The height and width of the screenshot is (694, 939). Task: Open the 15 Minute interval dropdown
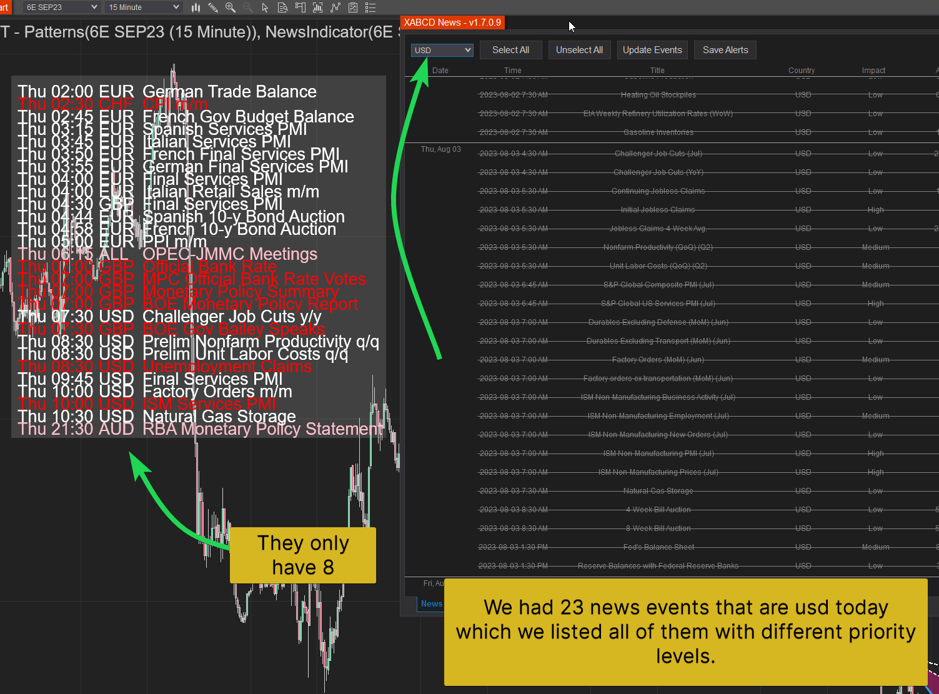(x=142, y=7)
